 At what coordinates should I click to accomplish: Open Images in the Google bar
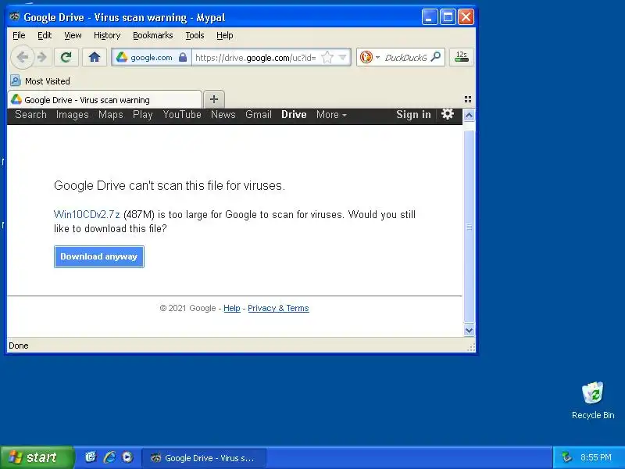pyautogui.click(x=72, y=115)
